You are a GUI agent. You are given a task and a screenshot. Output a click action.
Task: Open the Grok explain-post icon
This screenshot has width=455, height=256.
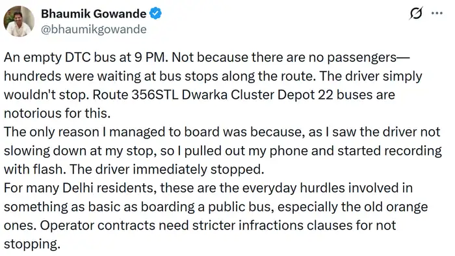coord(417,14)
